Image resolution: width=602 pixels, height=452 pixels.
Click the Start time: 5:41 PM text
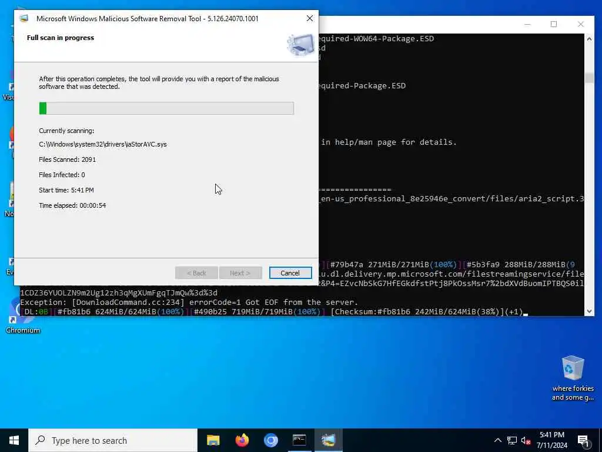(66, 190)
